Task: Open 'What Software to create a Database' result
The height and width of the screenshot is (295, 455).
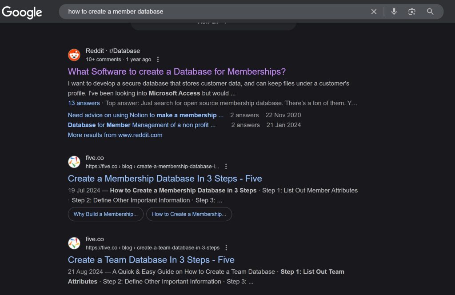Action: tap(176, 72)
